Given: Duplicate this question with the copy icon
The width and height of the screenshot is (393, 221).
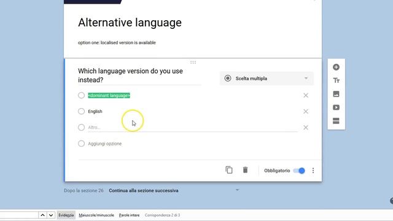Looking at the screenshot, I should [x=229, y=170].
